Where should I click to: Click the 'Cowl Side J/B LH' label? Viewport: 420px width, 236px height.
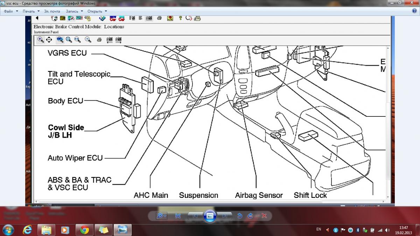[x=66, y=131]
